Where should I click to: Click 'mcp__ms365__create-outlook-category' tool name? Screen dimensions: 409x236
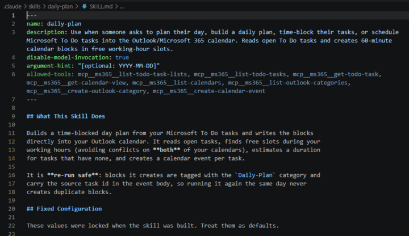point(86,91)
